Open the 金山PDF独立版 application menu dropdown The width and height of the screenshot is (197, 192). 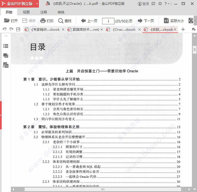click(37, 4)
